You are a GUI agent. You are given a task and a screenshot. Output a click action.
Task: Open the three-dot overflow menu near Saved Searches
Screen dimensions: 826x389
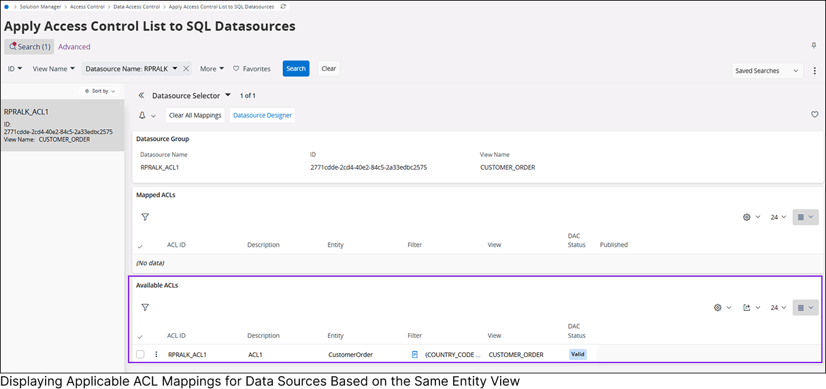[814, 71]
